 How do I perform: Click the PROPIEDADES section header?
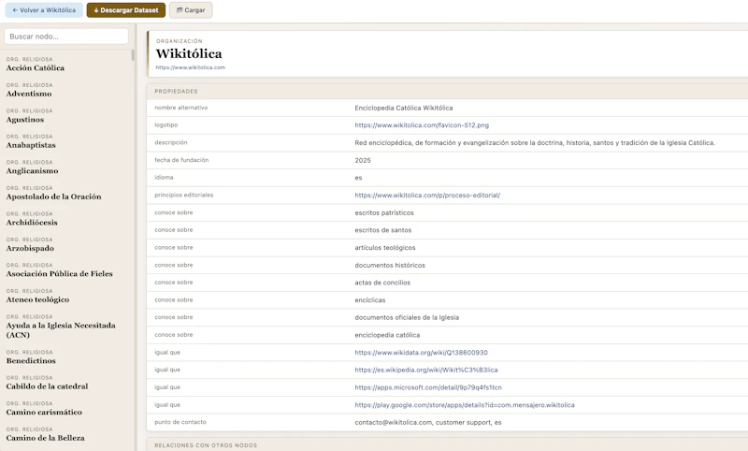(176, 91)
